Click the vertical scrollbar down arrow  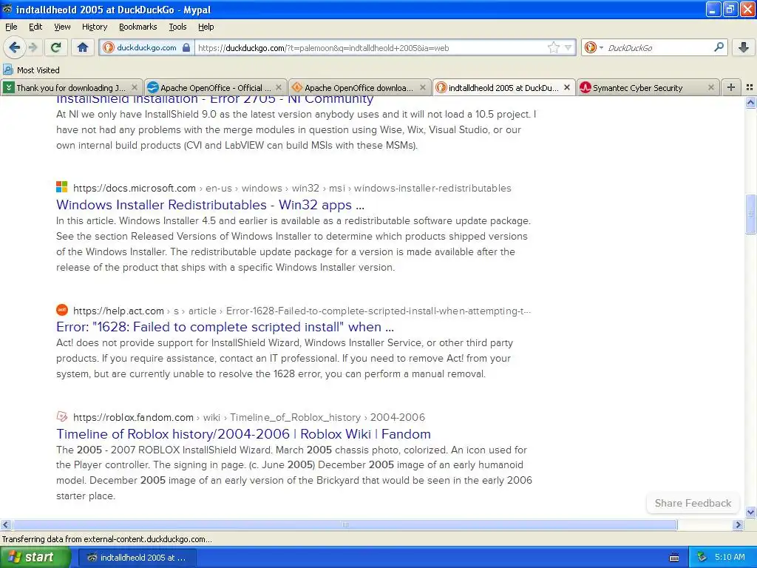(750, 512)
